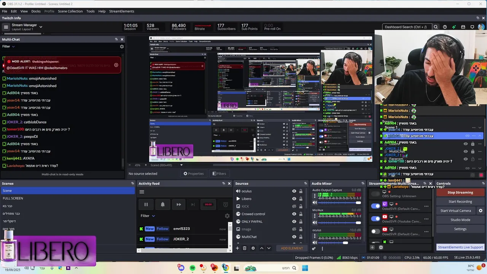Screen dimensions: 487x274
Task: Open Virtual Camera settings gear
Action: pos(481,210)
